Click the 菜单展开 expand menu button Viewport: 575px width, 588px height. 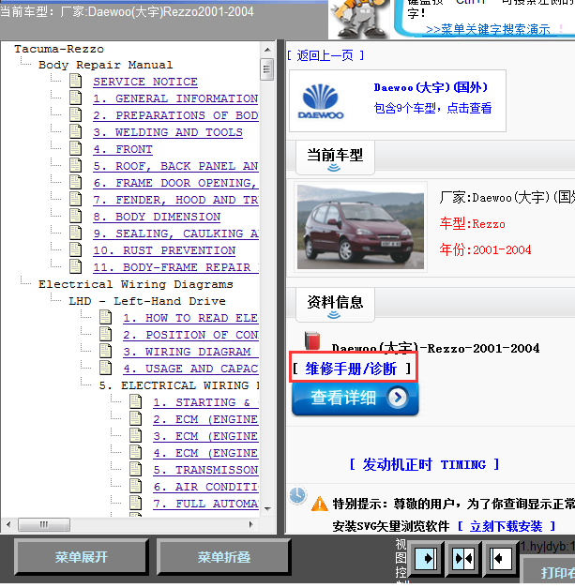[82, 557]
